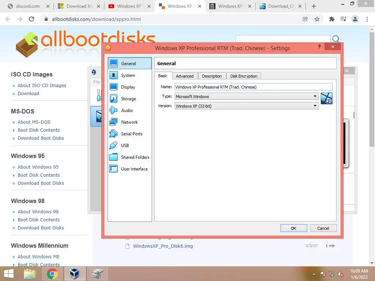
Task: Open the Version dropdown (Windows XP 32-bit)
Action: pyautogui.click(x=246, y=106)
